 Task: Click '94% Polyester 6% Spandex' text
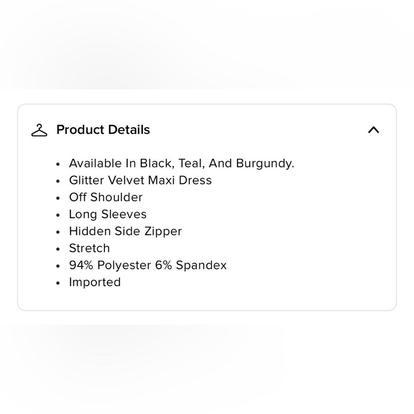pos(148,265)
